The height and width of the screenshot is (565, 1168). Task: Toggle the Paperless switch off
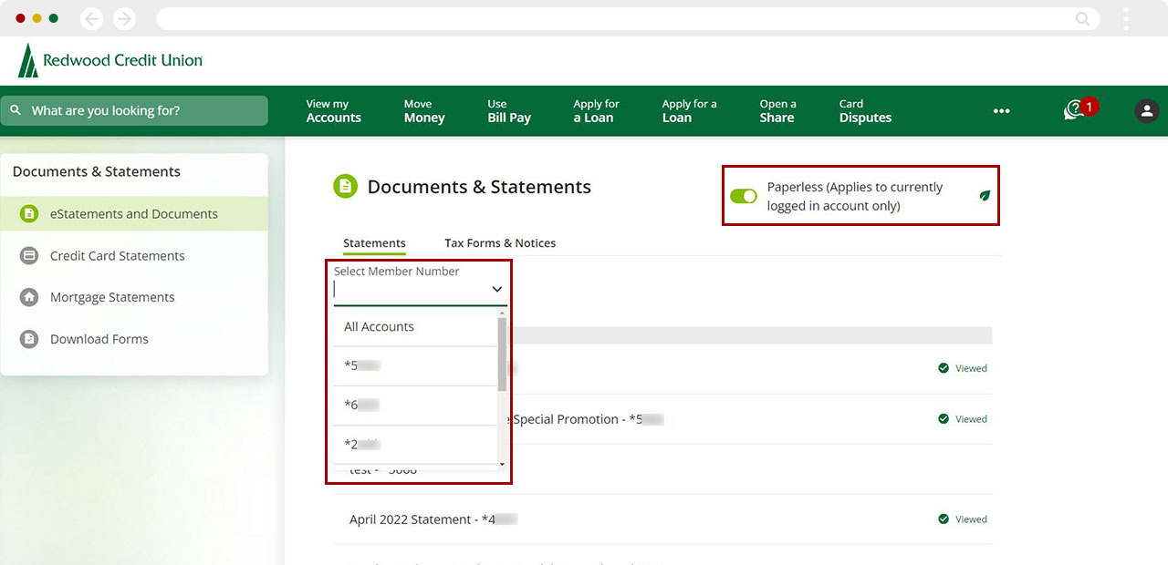pyautogui.click(x=744, y=196)
